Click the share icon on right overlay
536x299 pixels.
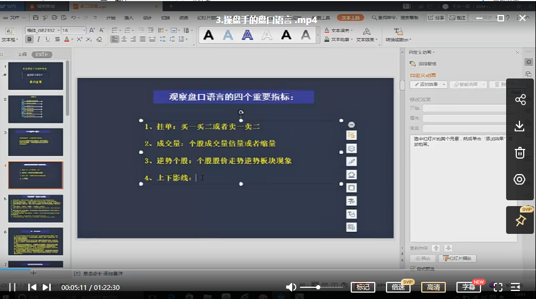tap(521, 100)
